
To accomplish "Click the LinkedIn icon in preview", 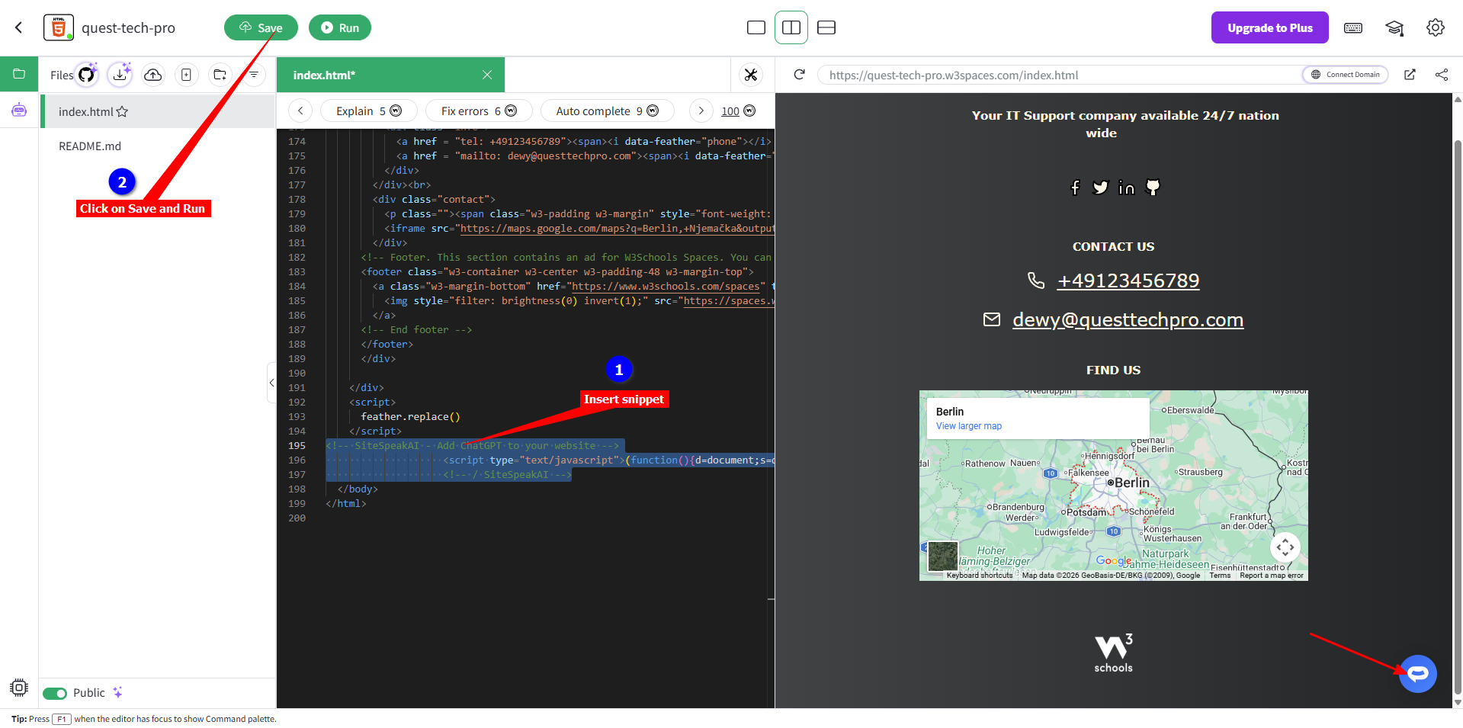I will [1127, 188].
